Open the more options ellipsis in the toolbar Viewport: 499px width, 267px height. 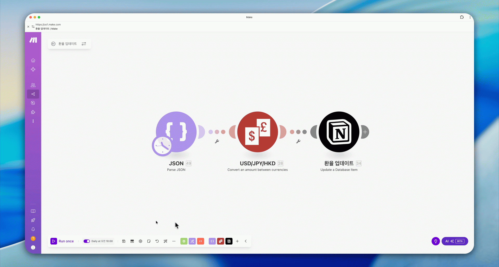[x=174, y=241]
